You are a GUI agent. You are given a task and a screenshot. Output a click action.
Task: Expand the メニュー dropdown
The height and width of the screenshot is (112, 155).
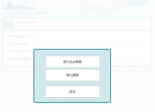[138, 2]
